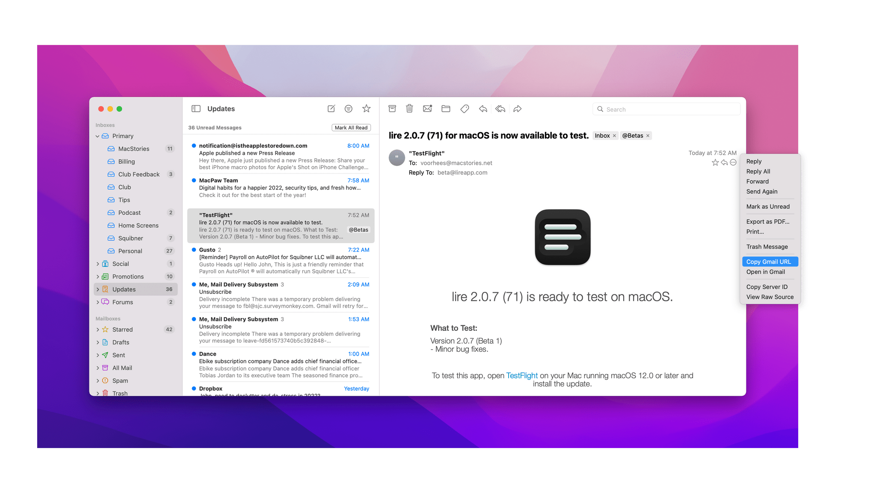The image size is (876, 493).
Task: Remove @Betas tag from email header
Action: click(x=649, y=136)
